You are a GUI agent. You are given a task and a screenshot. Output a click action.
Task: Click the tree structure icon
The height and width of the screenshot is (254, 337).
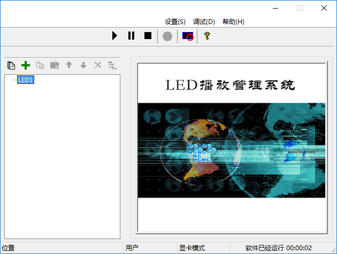tap(112, 65)
